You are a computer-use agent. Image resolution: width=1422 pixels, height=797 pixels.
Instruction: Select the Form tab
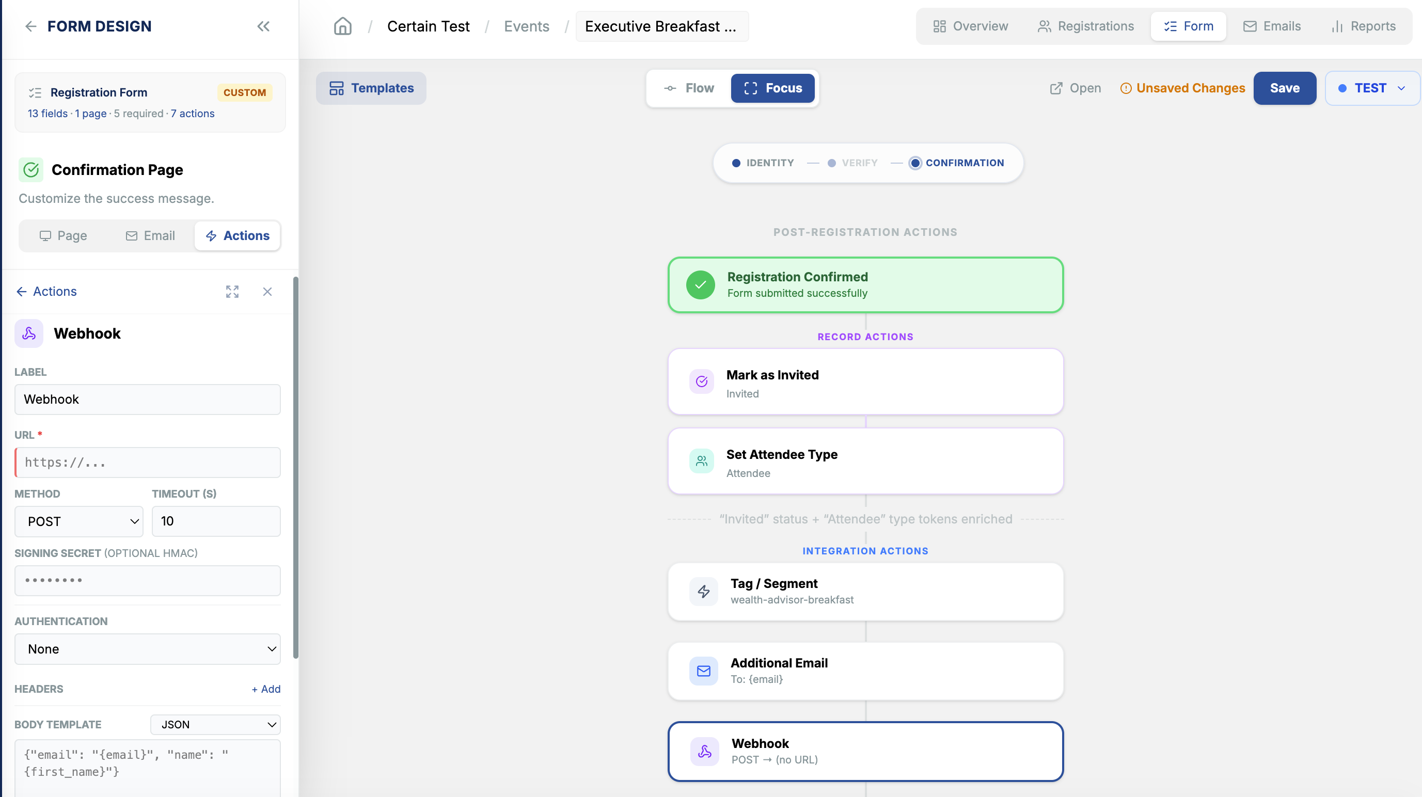tap(1189, 26)
